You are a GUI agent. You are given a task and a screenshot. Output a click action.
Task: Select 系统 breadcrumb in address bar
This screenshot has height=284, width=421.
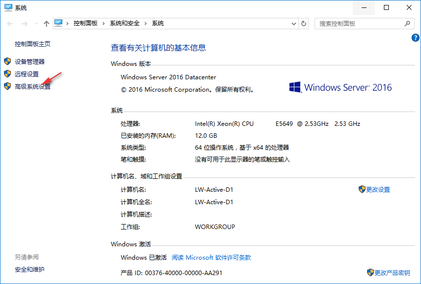click(158, 23)
